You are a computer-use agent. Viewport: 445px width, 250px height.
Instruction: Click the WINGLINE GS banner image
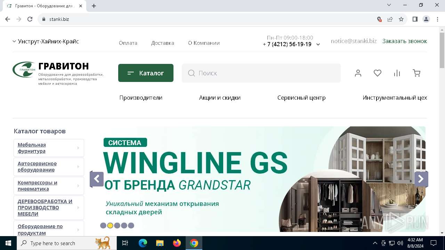pyautogui.click(x=257, y=179)
